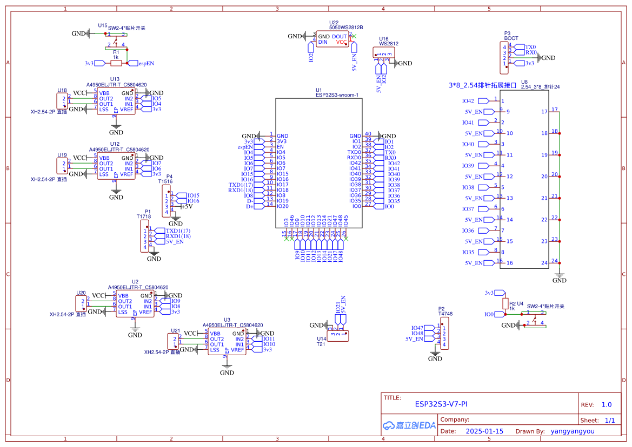Click the TXD1(17) net port at P1

point(173,231)
